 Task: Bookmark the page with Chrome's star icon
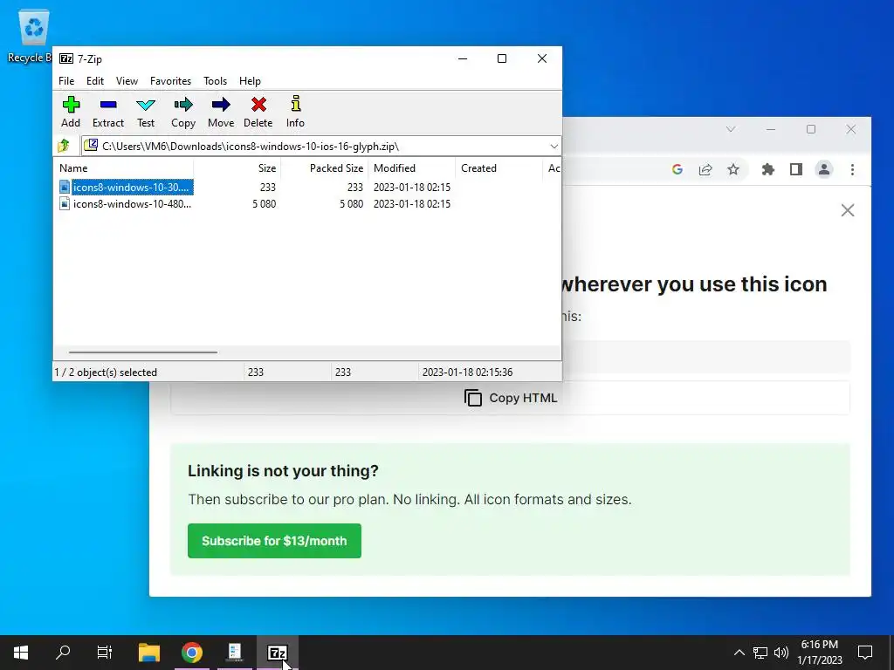(x=733, y=169)
